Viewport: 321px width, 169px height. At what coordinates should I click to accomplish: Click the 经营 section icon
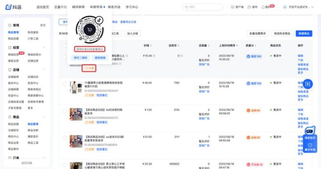click(10, 48)
